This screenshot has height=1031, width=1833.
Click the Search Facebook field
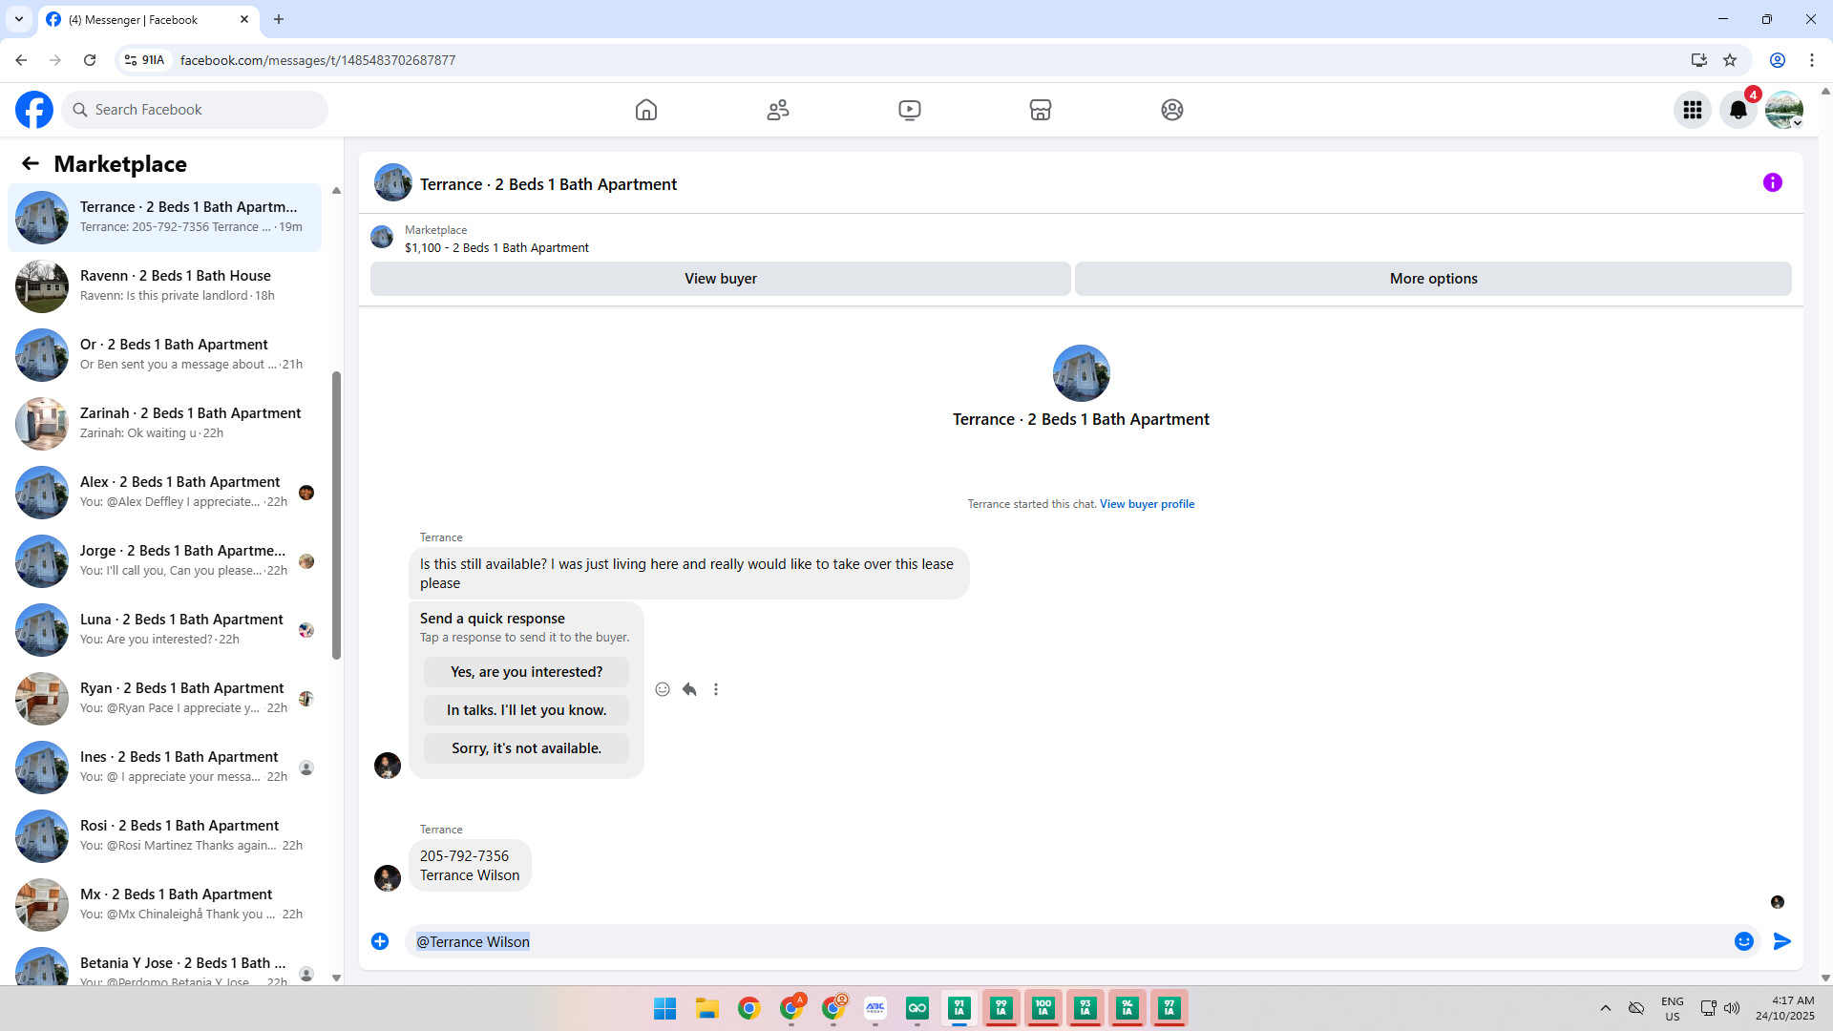click(195, 110)
